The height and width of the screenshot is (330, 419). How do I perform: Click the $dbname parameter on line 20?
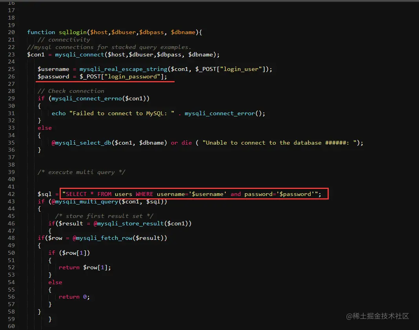coord(183,32)
